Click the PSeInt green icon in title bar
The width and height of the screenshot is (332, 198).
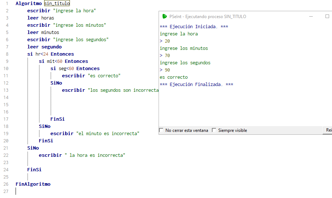(x=165, y=16)
